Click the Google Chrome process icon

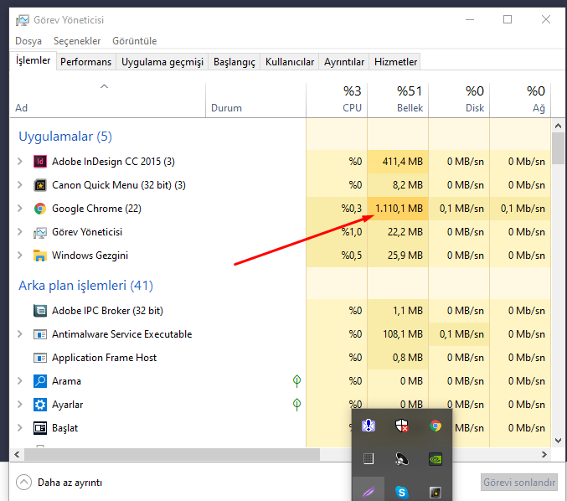pos(40,209)
